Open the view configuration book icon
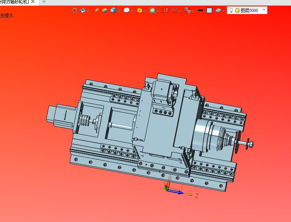The image size is (291, 222). 83,10
